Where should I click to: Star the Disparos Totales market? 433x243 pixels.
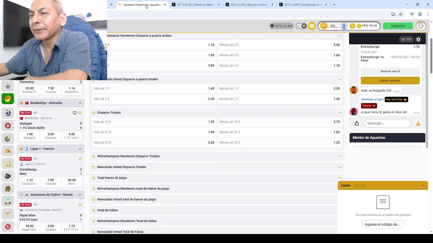tap(94, 112)
